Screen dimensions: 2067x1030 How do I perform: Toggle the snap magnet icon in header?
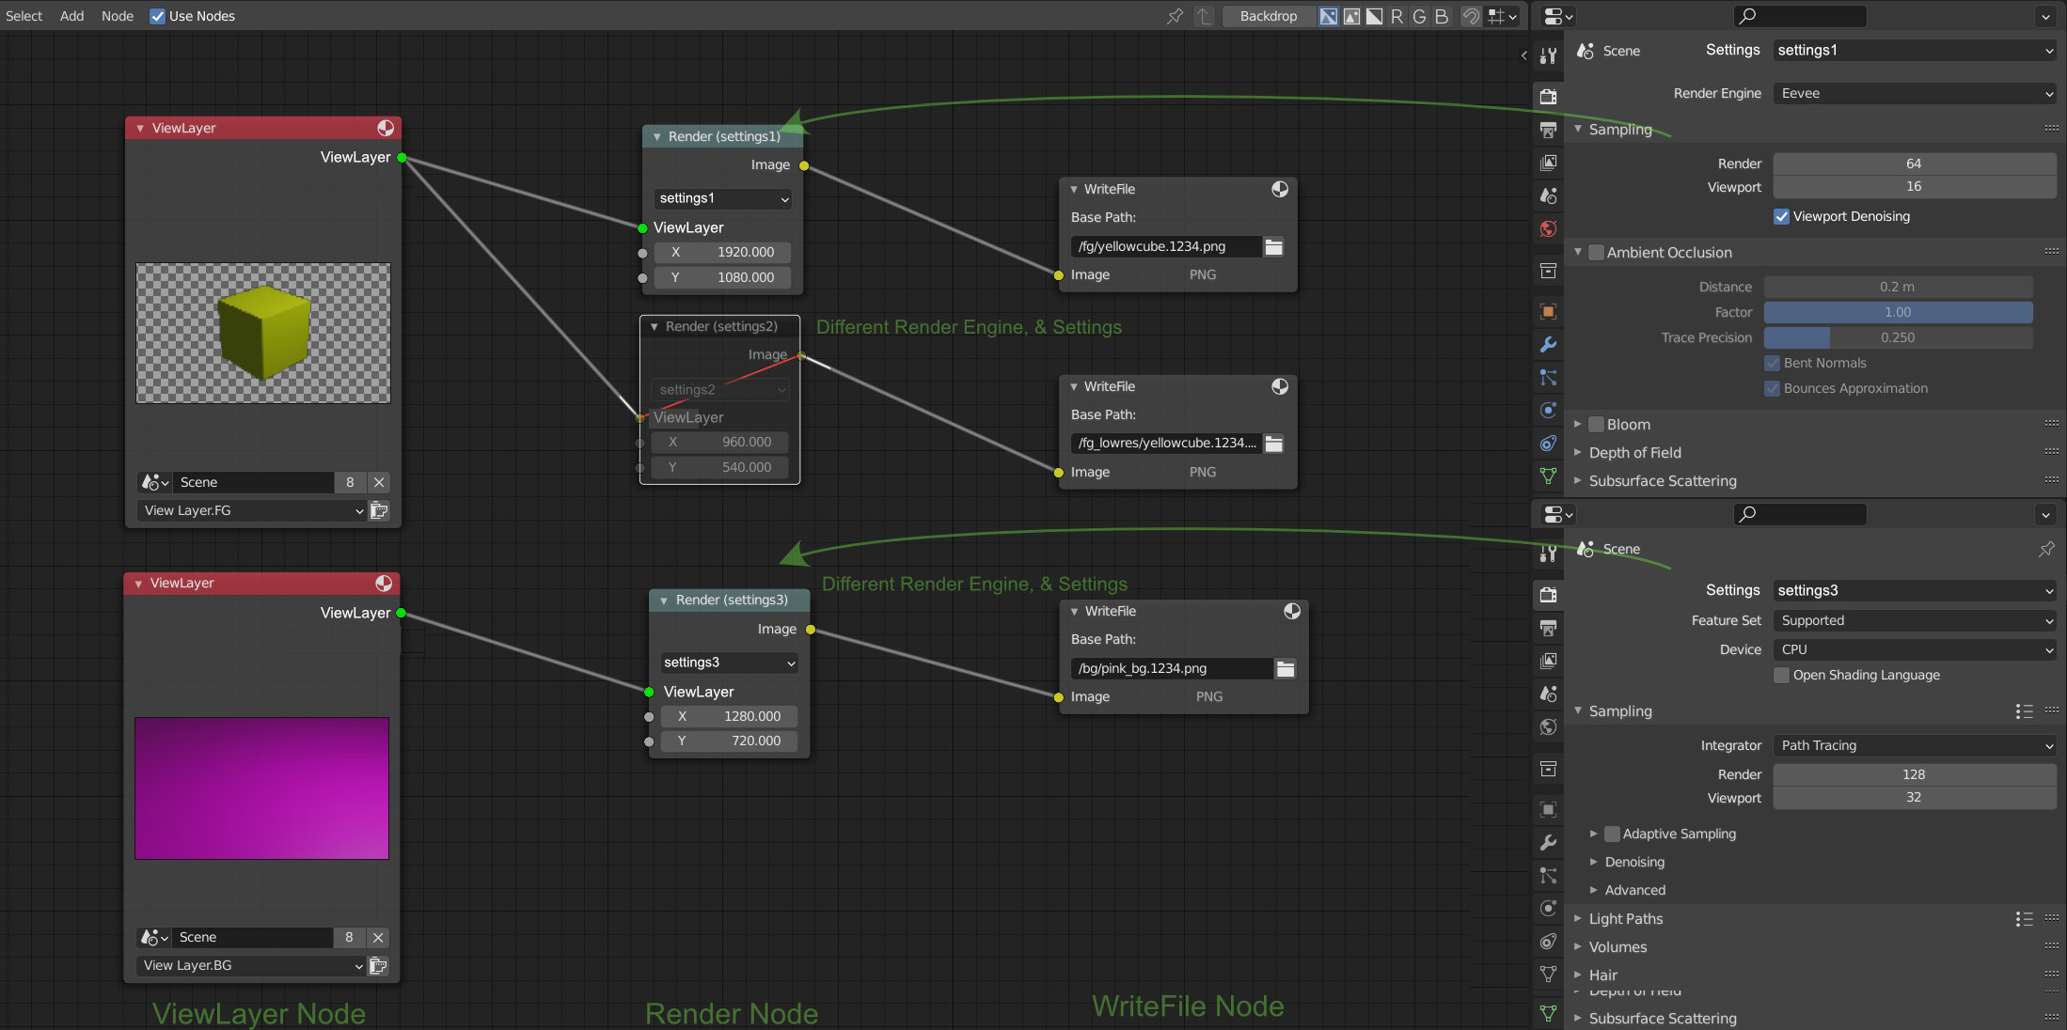point(1471,16)
